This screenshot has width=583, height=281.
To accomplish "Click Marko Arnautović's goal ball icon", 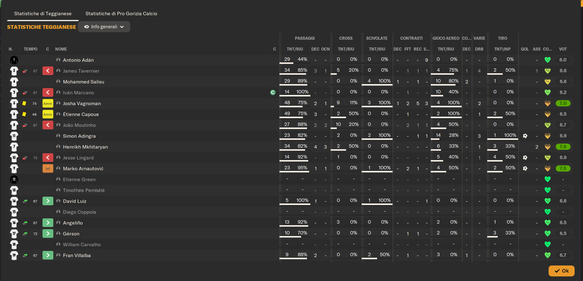I will click(x=525, y=169).
